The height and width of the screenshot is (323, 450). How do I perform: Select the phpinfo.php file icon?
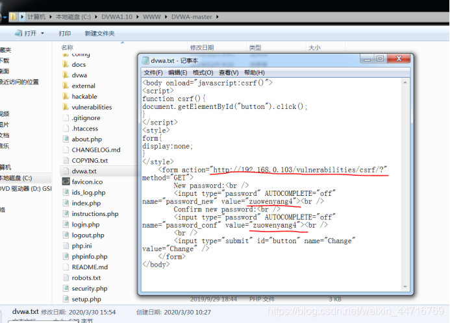[66, 256]
